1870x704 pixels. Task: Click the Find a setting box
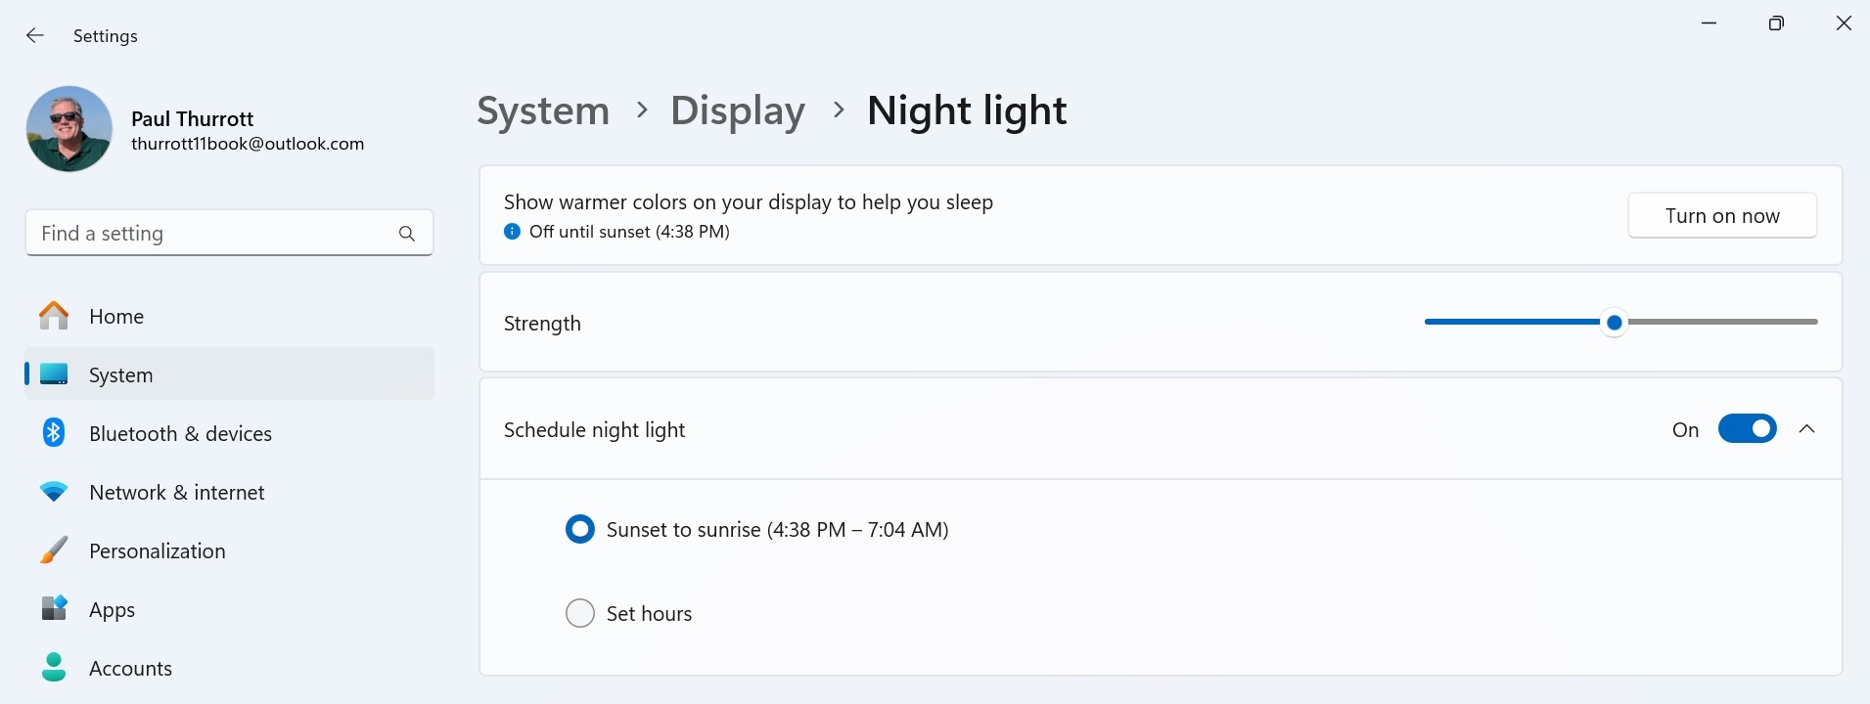pyautogui.click(x=210, y=234)
